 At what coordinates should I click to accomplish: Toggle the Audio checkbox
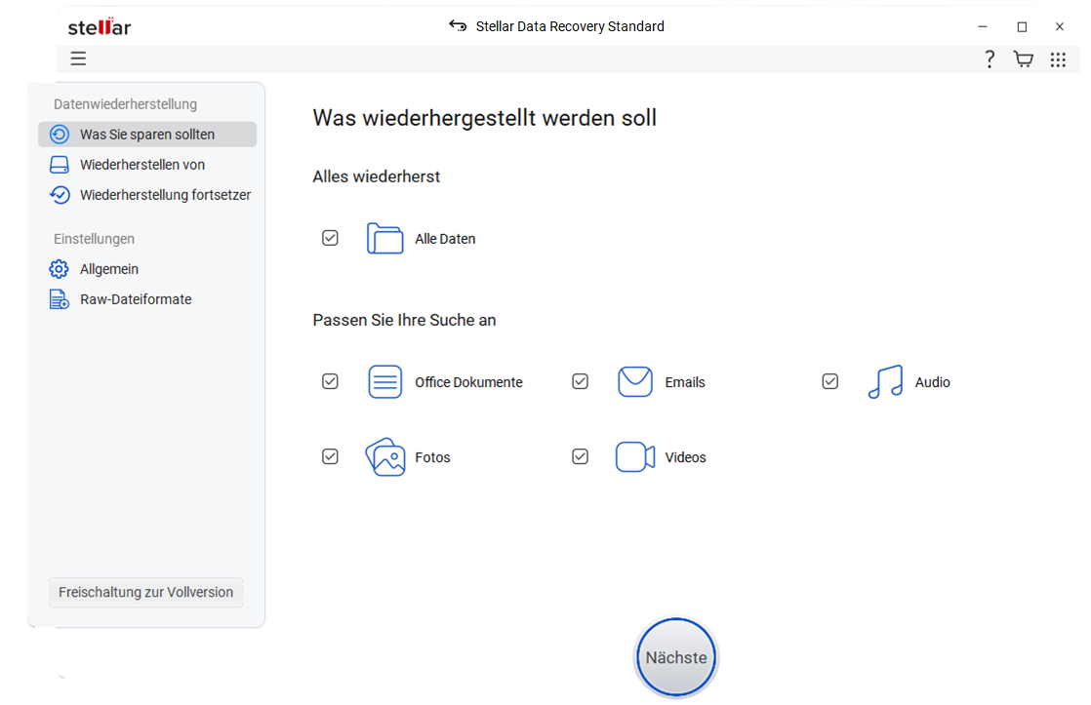click(x=829, y=381)
